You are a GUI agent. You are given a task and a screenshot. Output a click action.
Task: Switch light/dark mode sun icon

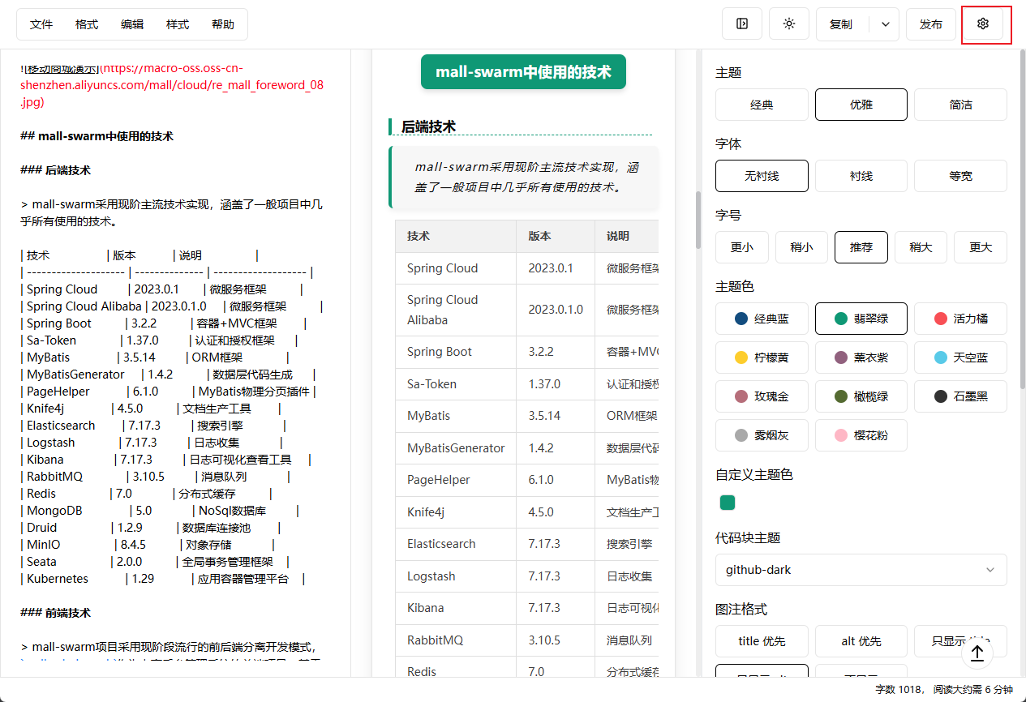(789, 24)
